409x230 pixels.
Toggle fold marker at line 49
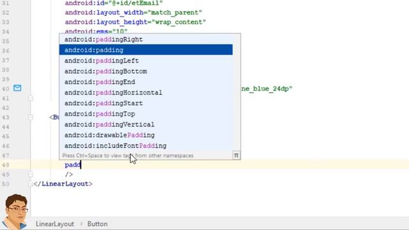point(31,174)
